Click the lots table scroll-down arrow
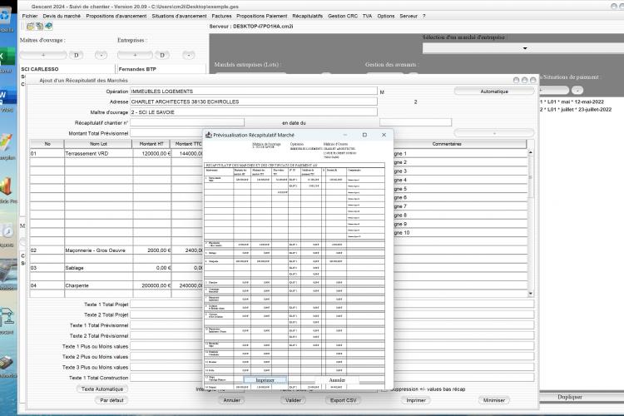 (x=530, y=294)
